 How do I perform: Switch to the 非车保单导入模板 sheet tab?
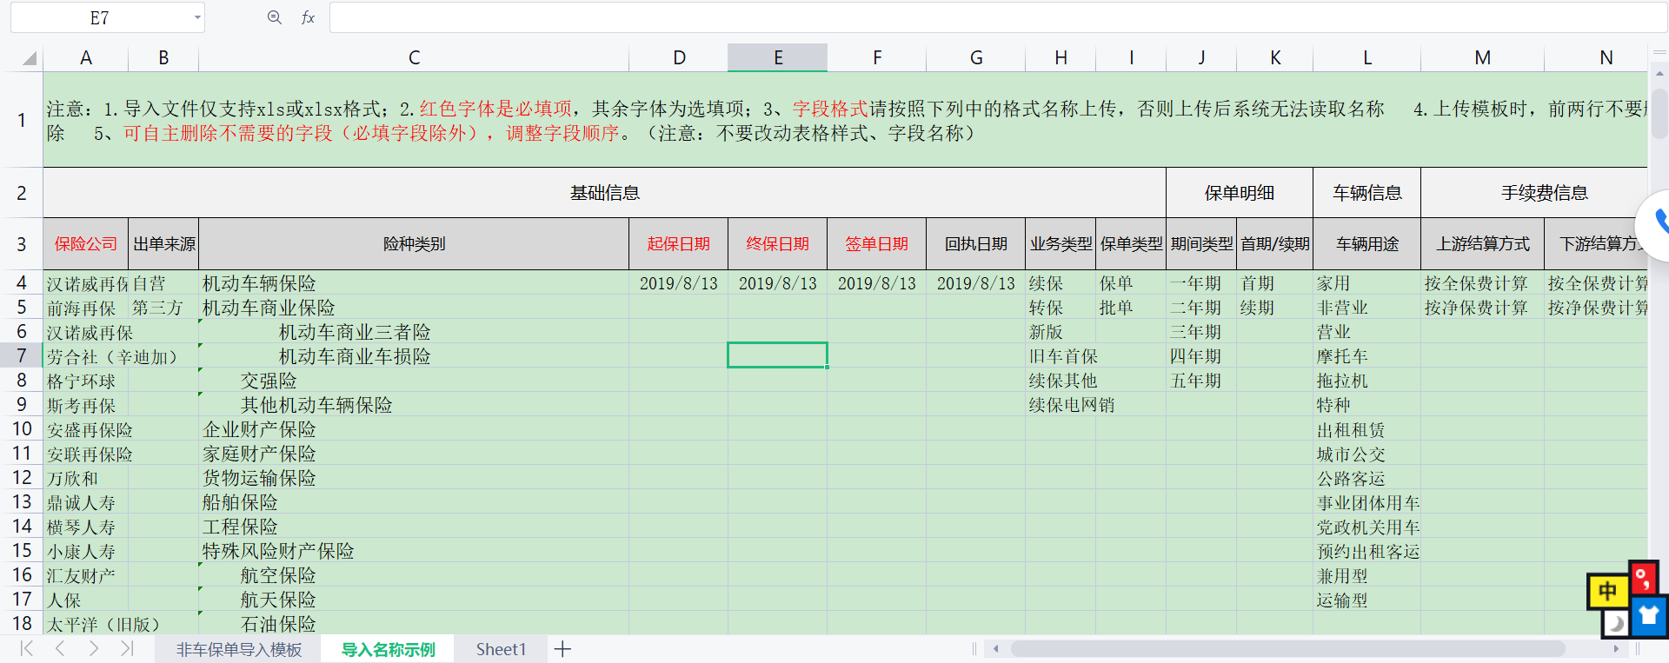239,649
